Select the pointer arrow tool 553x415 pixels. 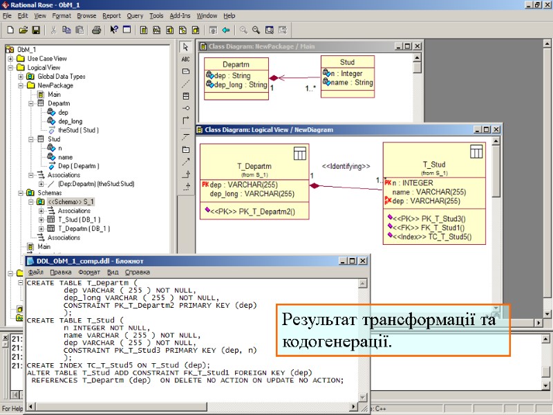tap(186, 46)
